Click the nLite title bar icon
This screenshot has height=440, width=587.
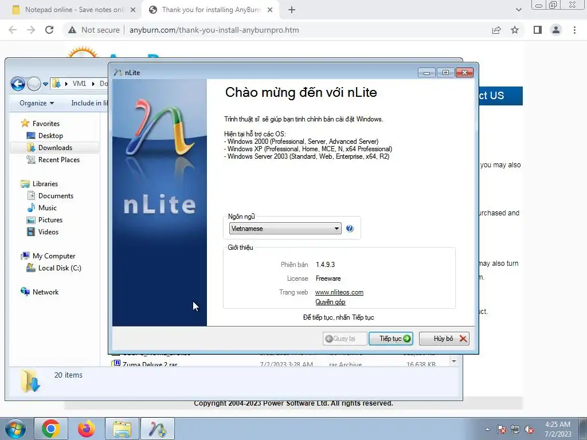coord(118,73)
